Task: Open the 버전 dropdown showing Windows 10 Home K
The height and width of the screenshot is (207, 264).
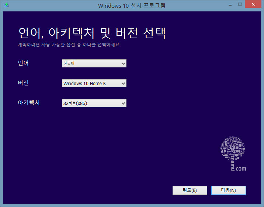Action: (94, 83)
